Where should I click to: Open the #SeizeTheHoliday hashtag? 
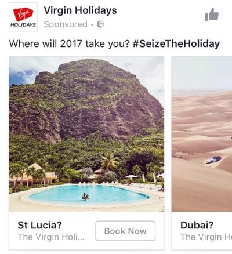tap(176, 43)
